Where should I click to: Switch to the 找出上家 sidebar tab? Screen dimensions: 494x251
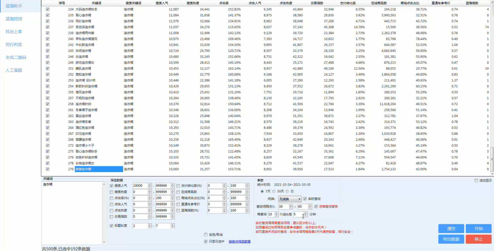pyautogui.click(x=14, y=32)
